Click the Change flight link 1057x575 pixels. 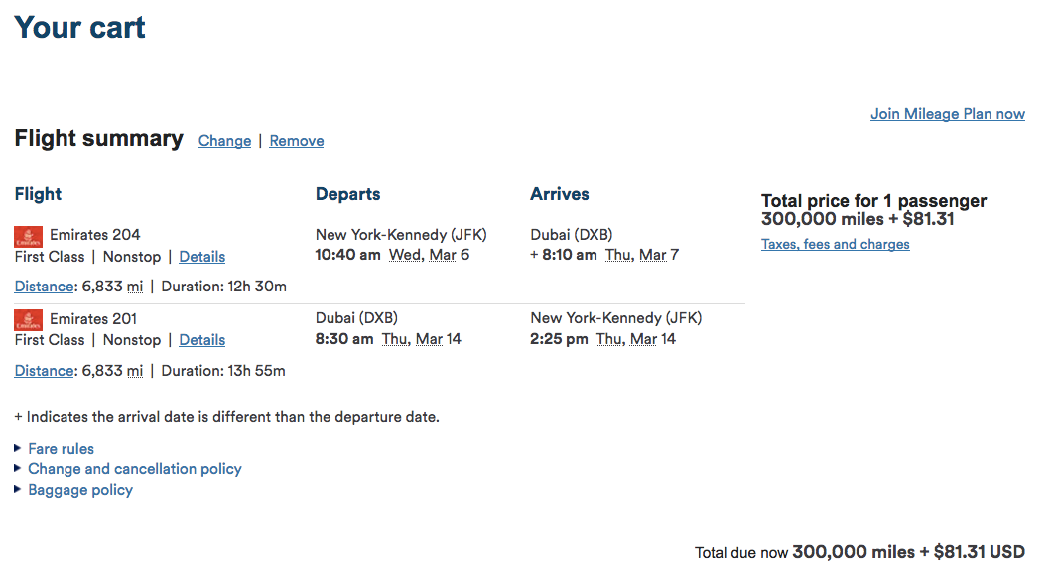(224, 141)
